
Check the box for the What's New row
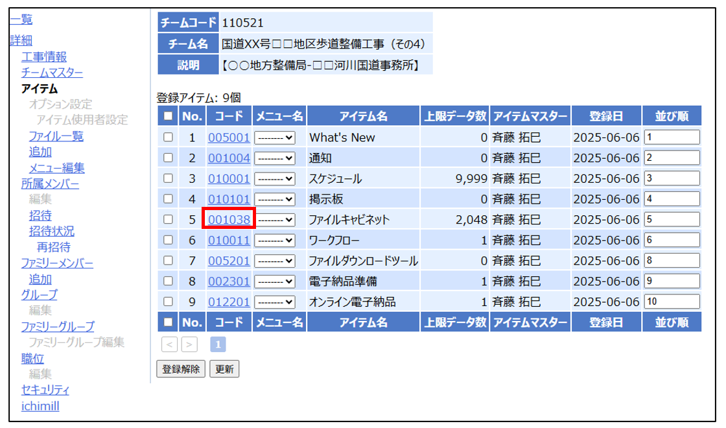click(169, 137)
